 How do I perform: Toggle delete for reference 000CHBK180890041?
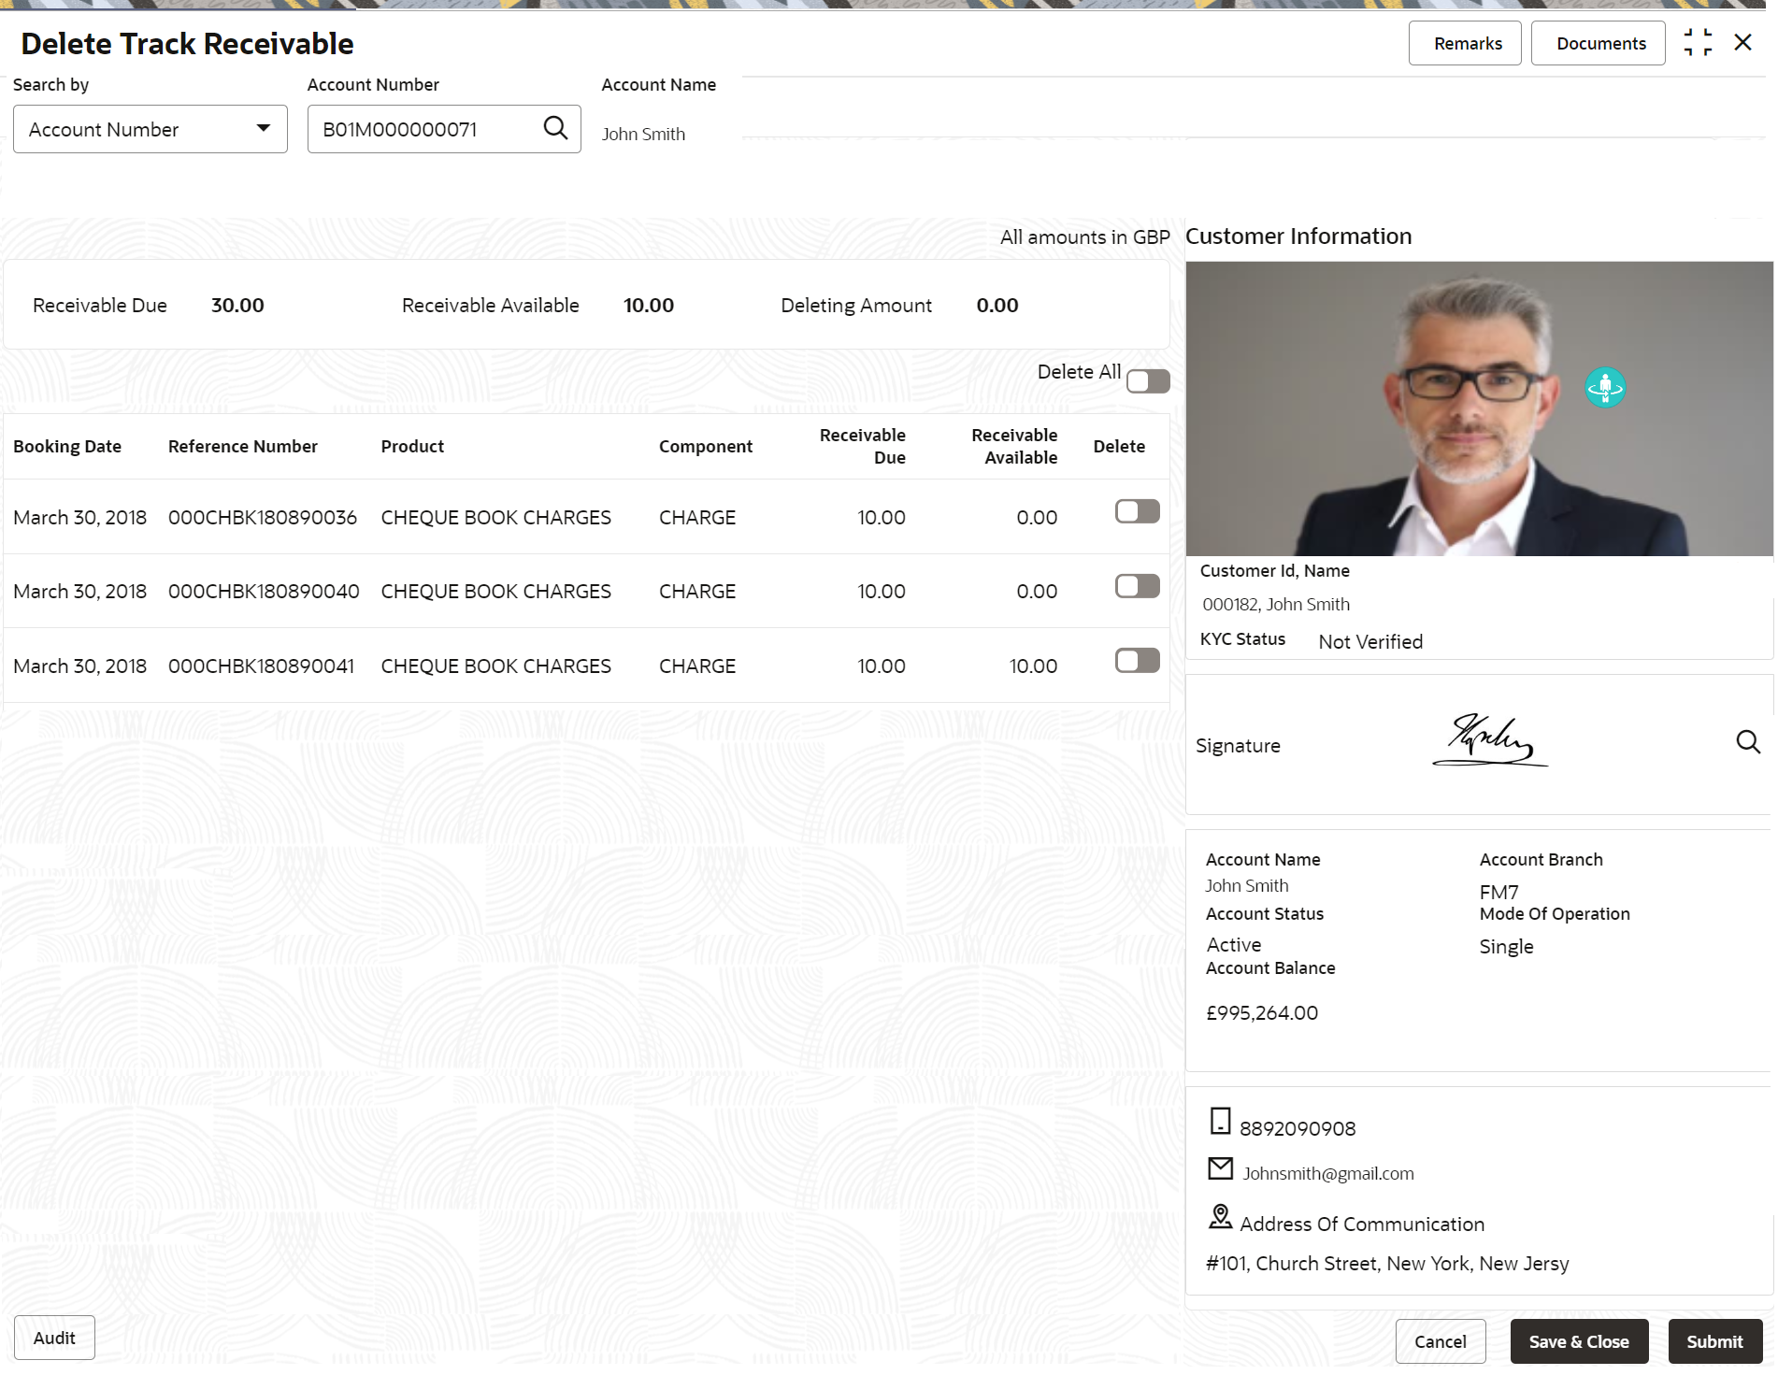1137,661
